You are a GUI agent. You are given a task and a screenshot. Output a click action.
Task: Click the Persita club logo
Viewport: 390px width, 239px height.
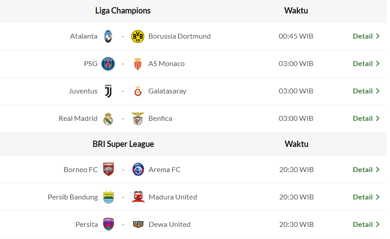pyautogui.click(x=109, y=225)
